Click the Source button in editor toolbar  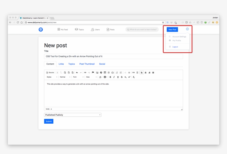pyautogui.click(x=50, y=73)
